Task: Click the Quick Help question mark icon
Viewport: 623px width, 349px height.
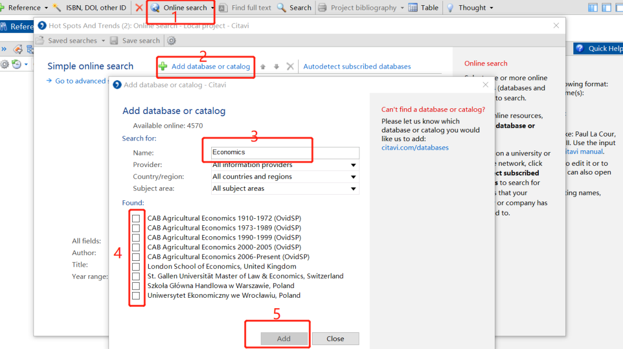Action: point(580,48)
